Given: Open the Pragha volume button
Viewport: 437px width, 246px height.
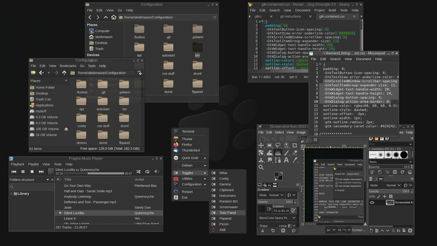Looking at the screenshot, I should 157,172.
